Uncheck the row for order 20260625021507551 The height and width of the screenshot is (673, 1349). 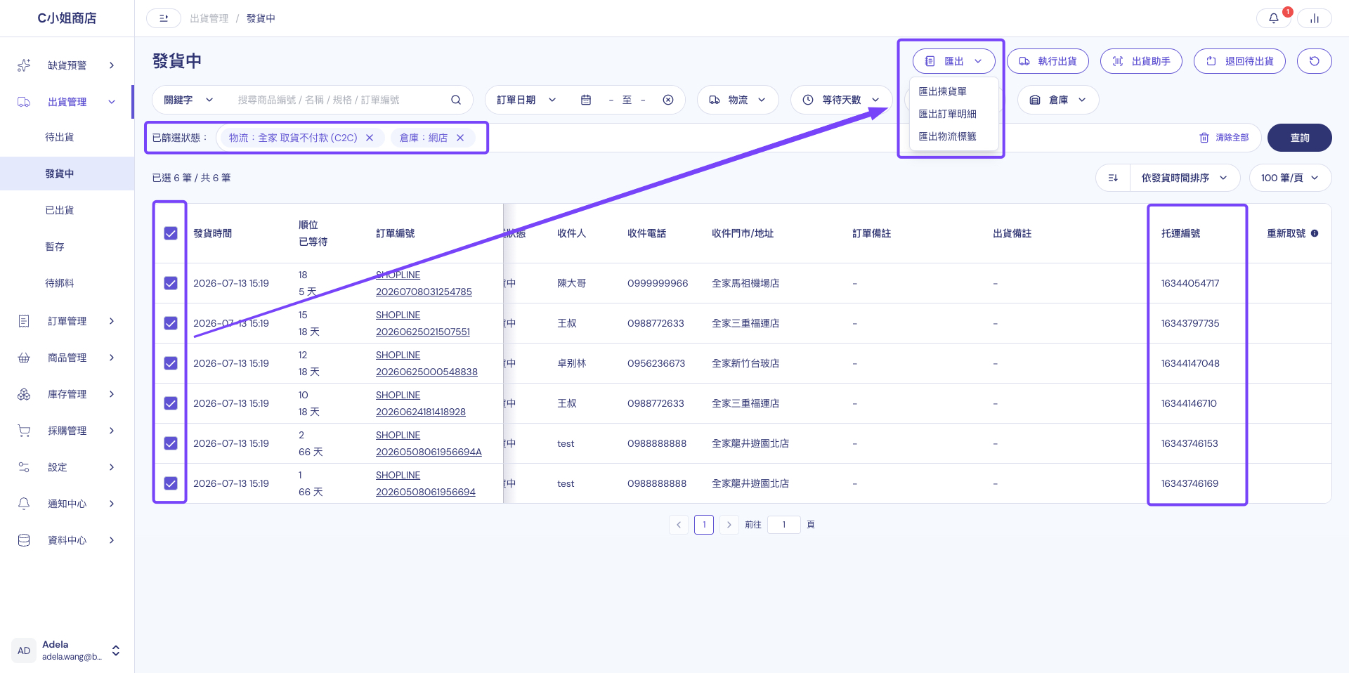click(x=171, y=323)
